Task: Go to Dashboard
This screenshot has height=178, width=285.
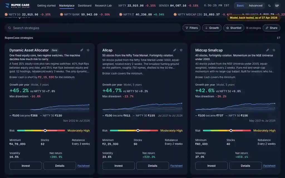Action: pos(85,6)
